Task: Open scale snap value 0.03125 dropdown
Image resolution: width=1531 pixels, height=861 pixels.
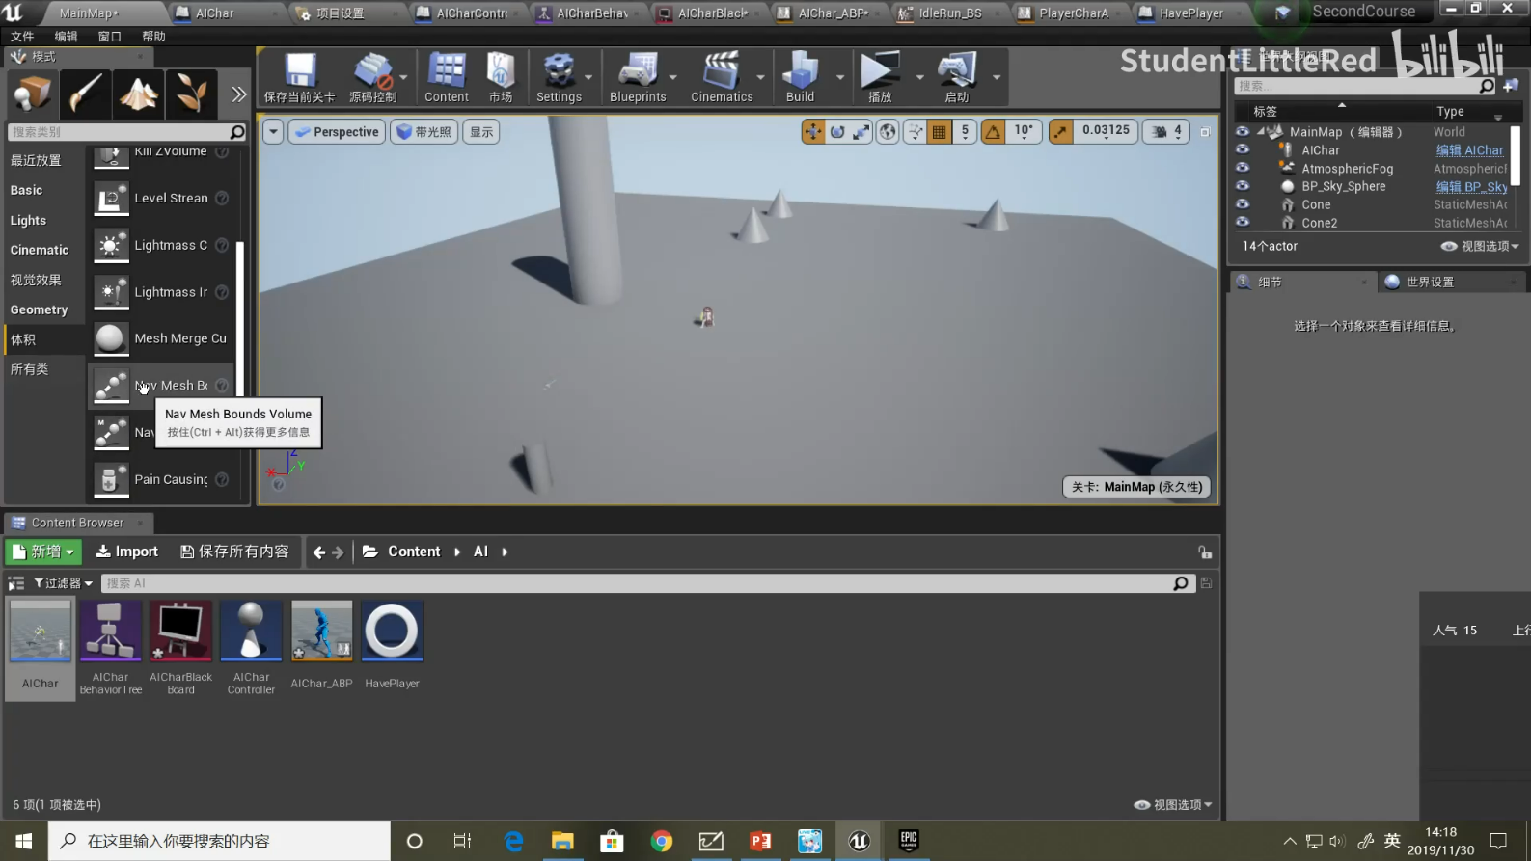Action: (x=1106, y=132)
